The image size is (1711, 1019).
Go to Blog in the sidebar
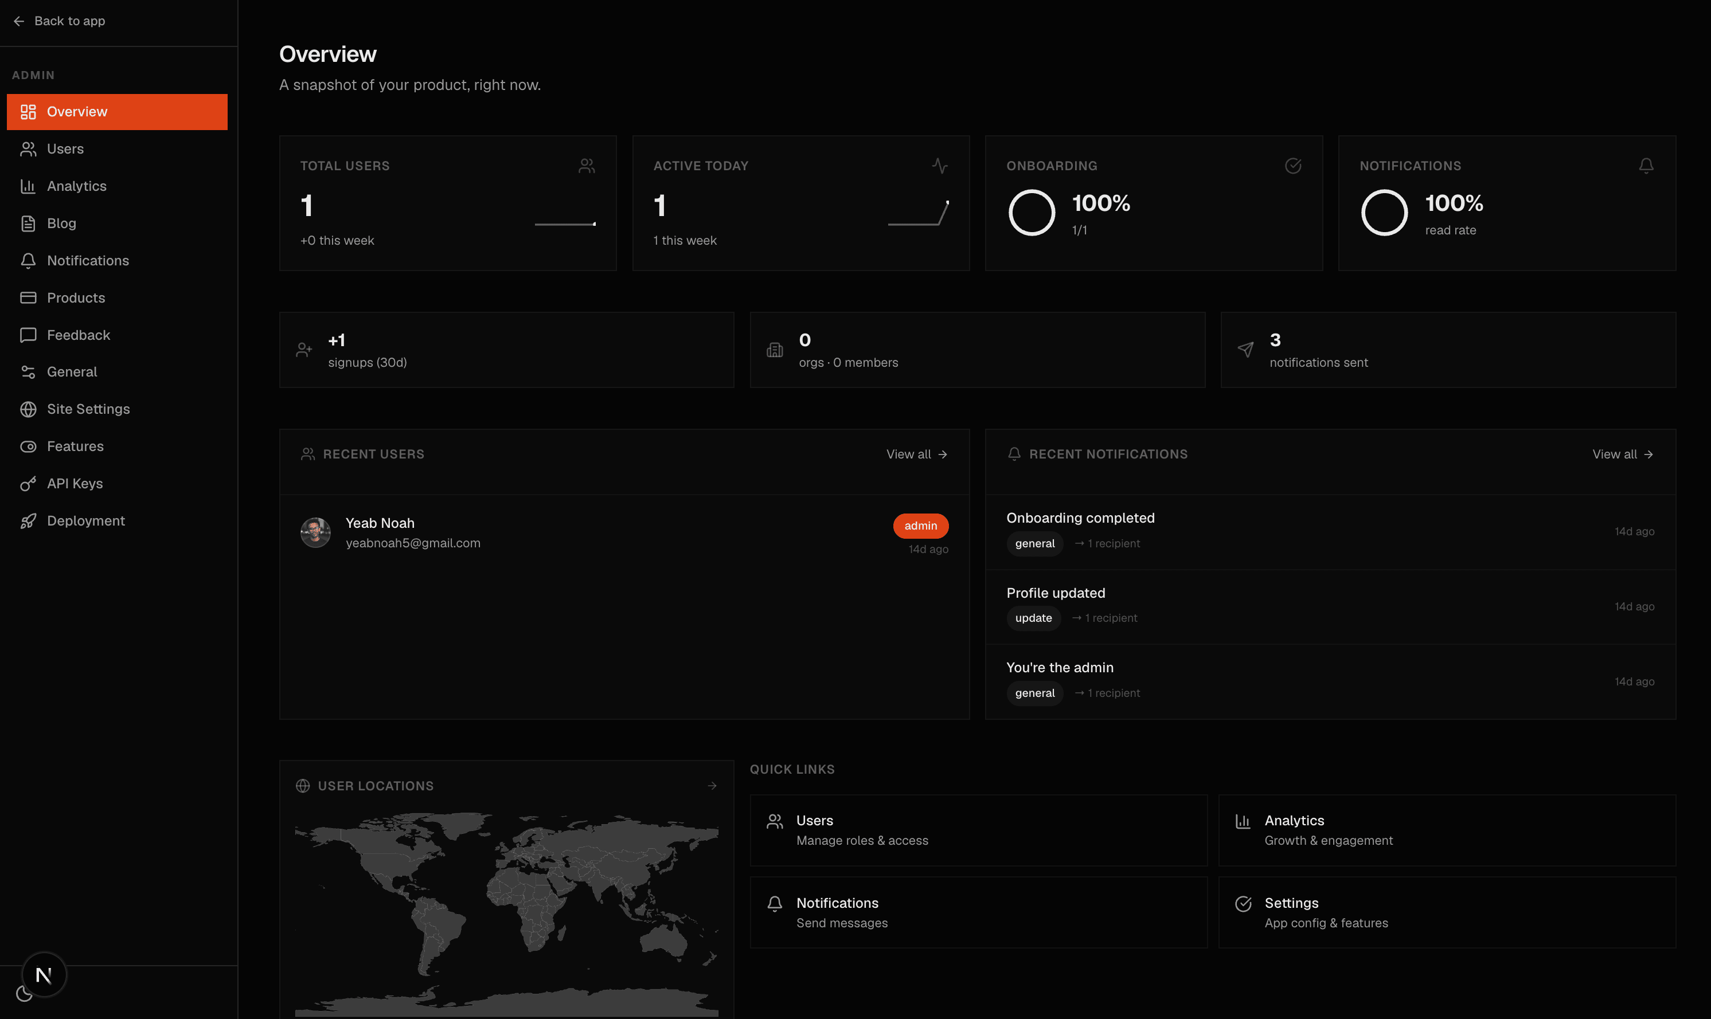coord(117,223)
